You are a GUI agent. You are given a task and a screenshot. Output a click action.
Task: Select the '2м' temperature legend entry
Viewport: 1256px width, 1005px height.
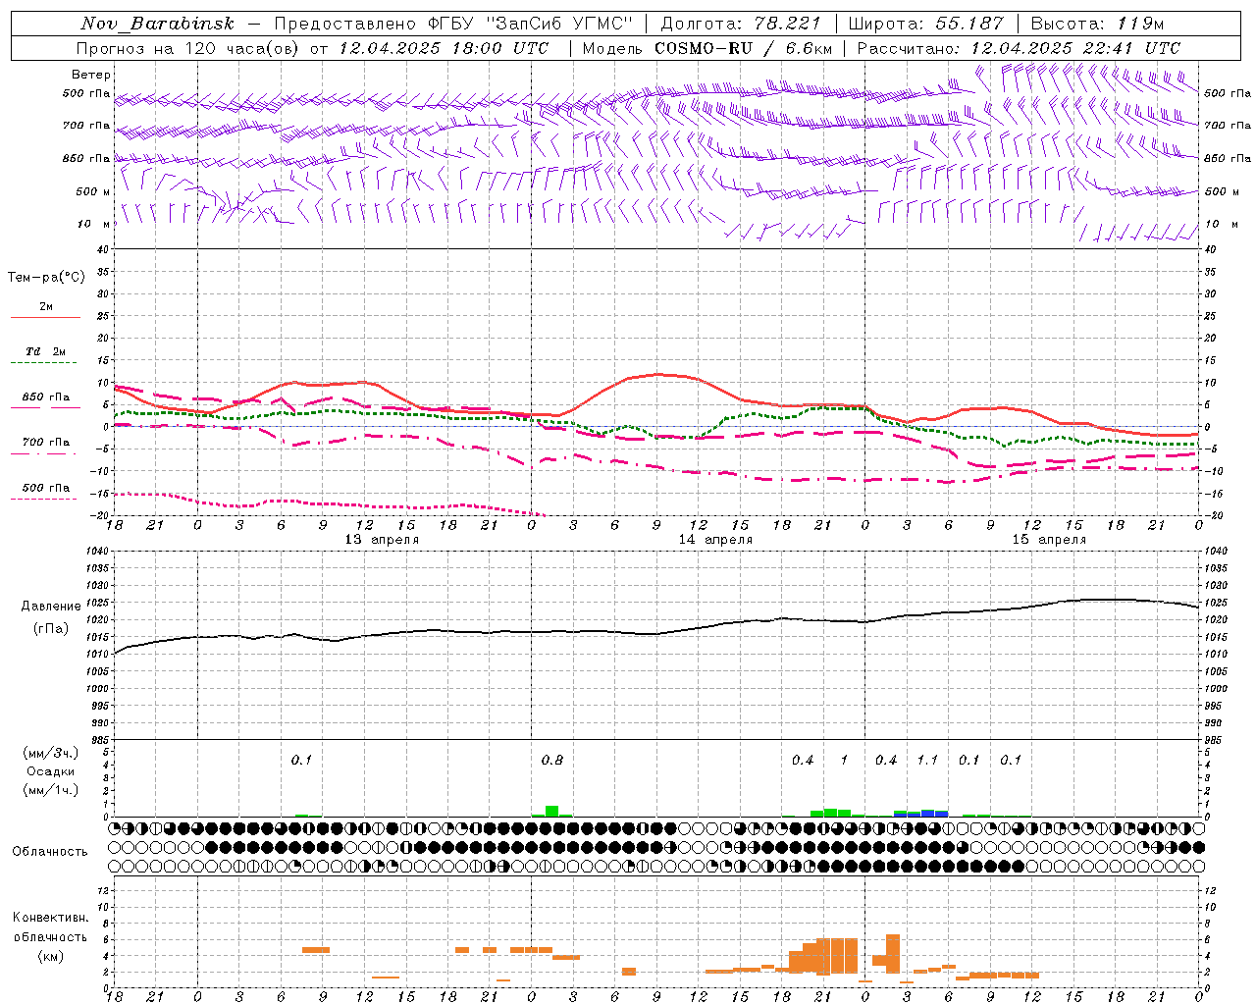pyautogui.click(x=46, y=307)
